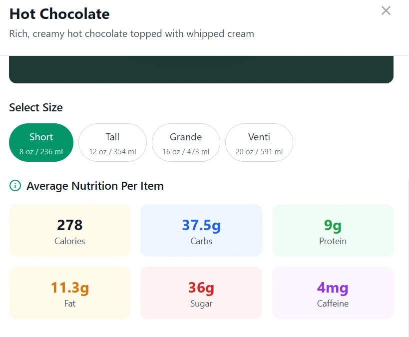Click the creamy hot chocolate description text
409x337 pixels.
point(131,33)
